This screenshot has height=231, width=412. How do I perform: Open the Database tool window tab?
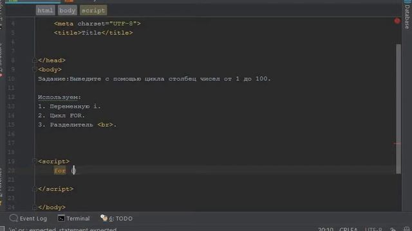(x=407, y=14)
